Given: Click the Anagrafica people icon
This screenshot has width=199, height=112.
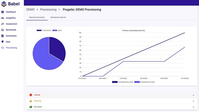Looking at the screenshot, I should click(x=2, y=18).
